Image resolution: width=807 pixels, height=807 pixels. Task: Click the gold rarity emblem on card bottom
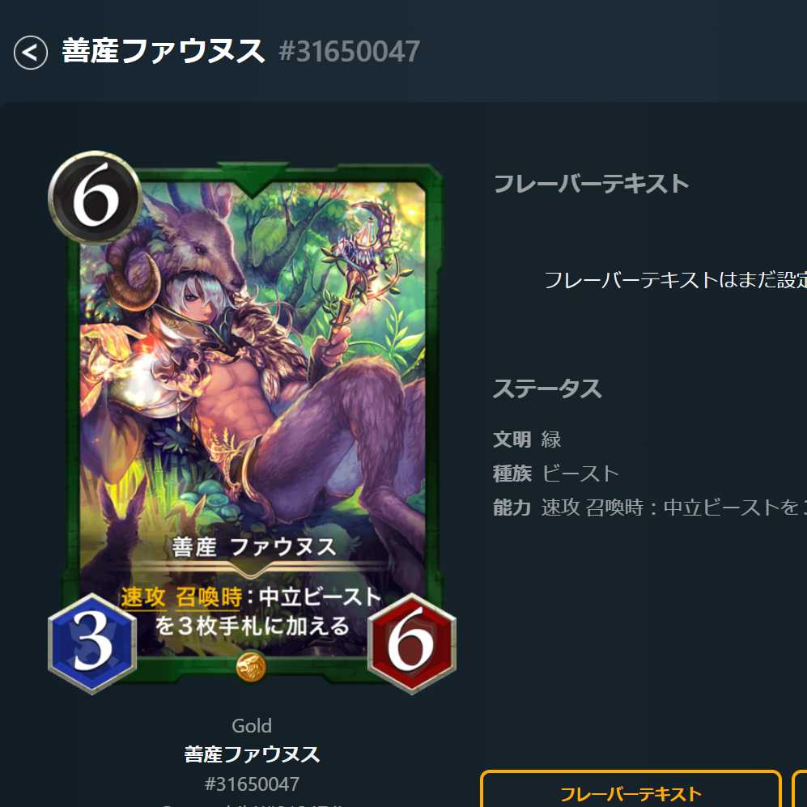pyautogui.click(x=251, y=667)
